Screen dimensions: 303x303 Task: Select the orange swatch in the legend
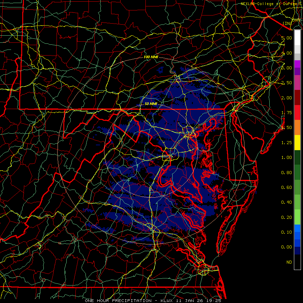(297, 128)
